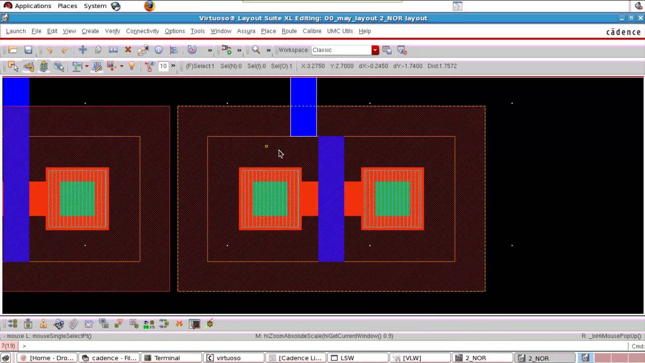Switch to cadence - Fil... taskbar window
Image resolution: width=645 pixels, height=363 pixels.
tap(109, 358)
